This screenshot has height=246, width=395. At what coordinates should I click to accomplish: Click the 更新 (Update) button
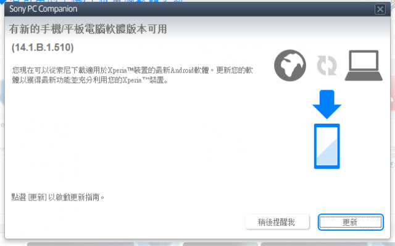coord(351,222)
